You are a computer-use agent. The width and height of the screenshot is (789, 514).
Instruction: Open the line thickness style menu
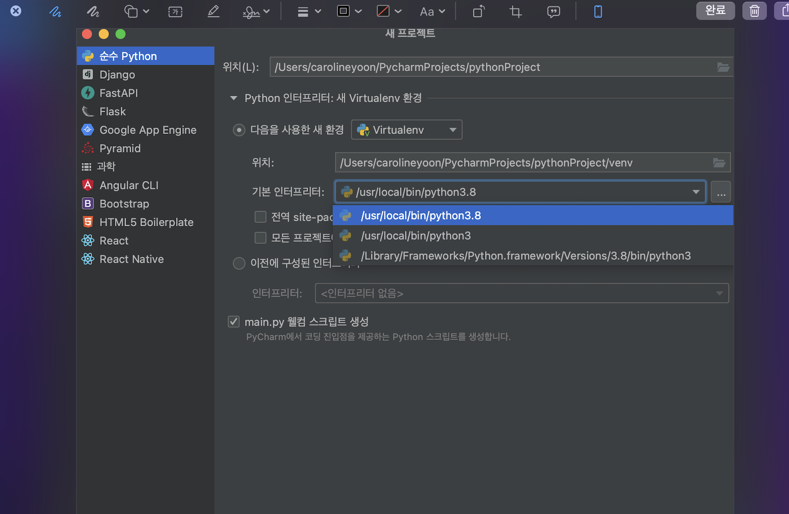[x=309, y=12]
